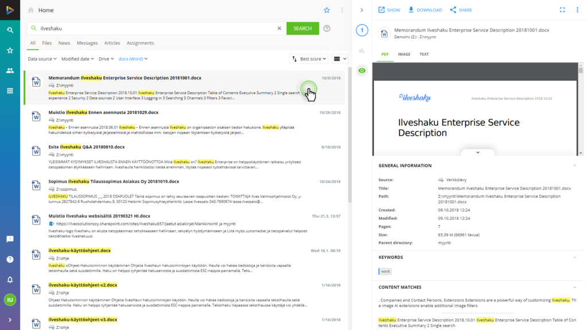Click the SEARCH button
Screen dimensions: 587x330
point(303,29)
